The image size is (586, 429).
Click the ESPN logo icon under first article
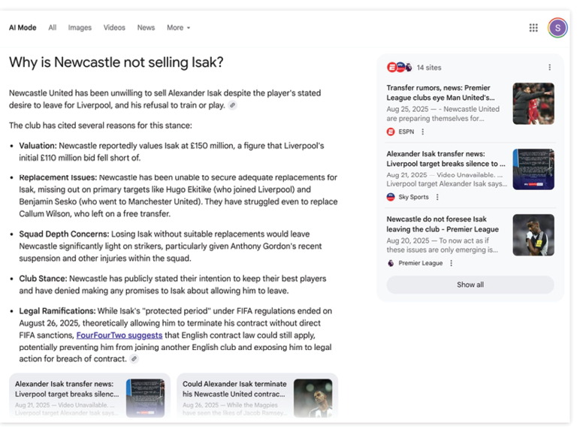click(391, 131)
